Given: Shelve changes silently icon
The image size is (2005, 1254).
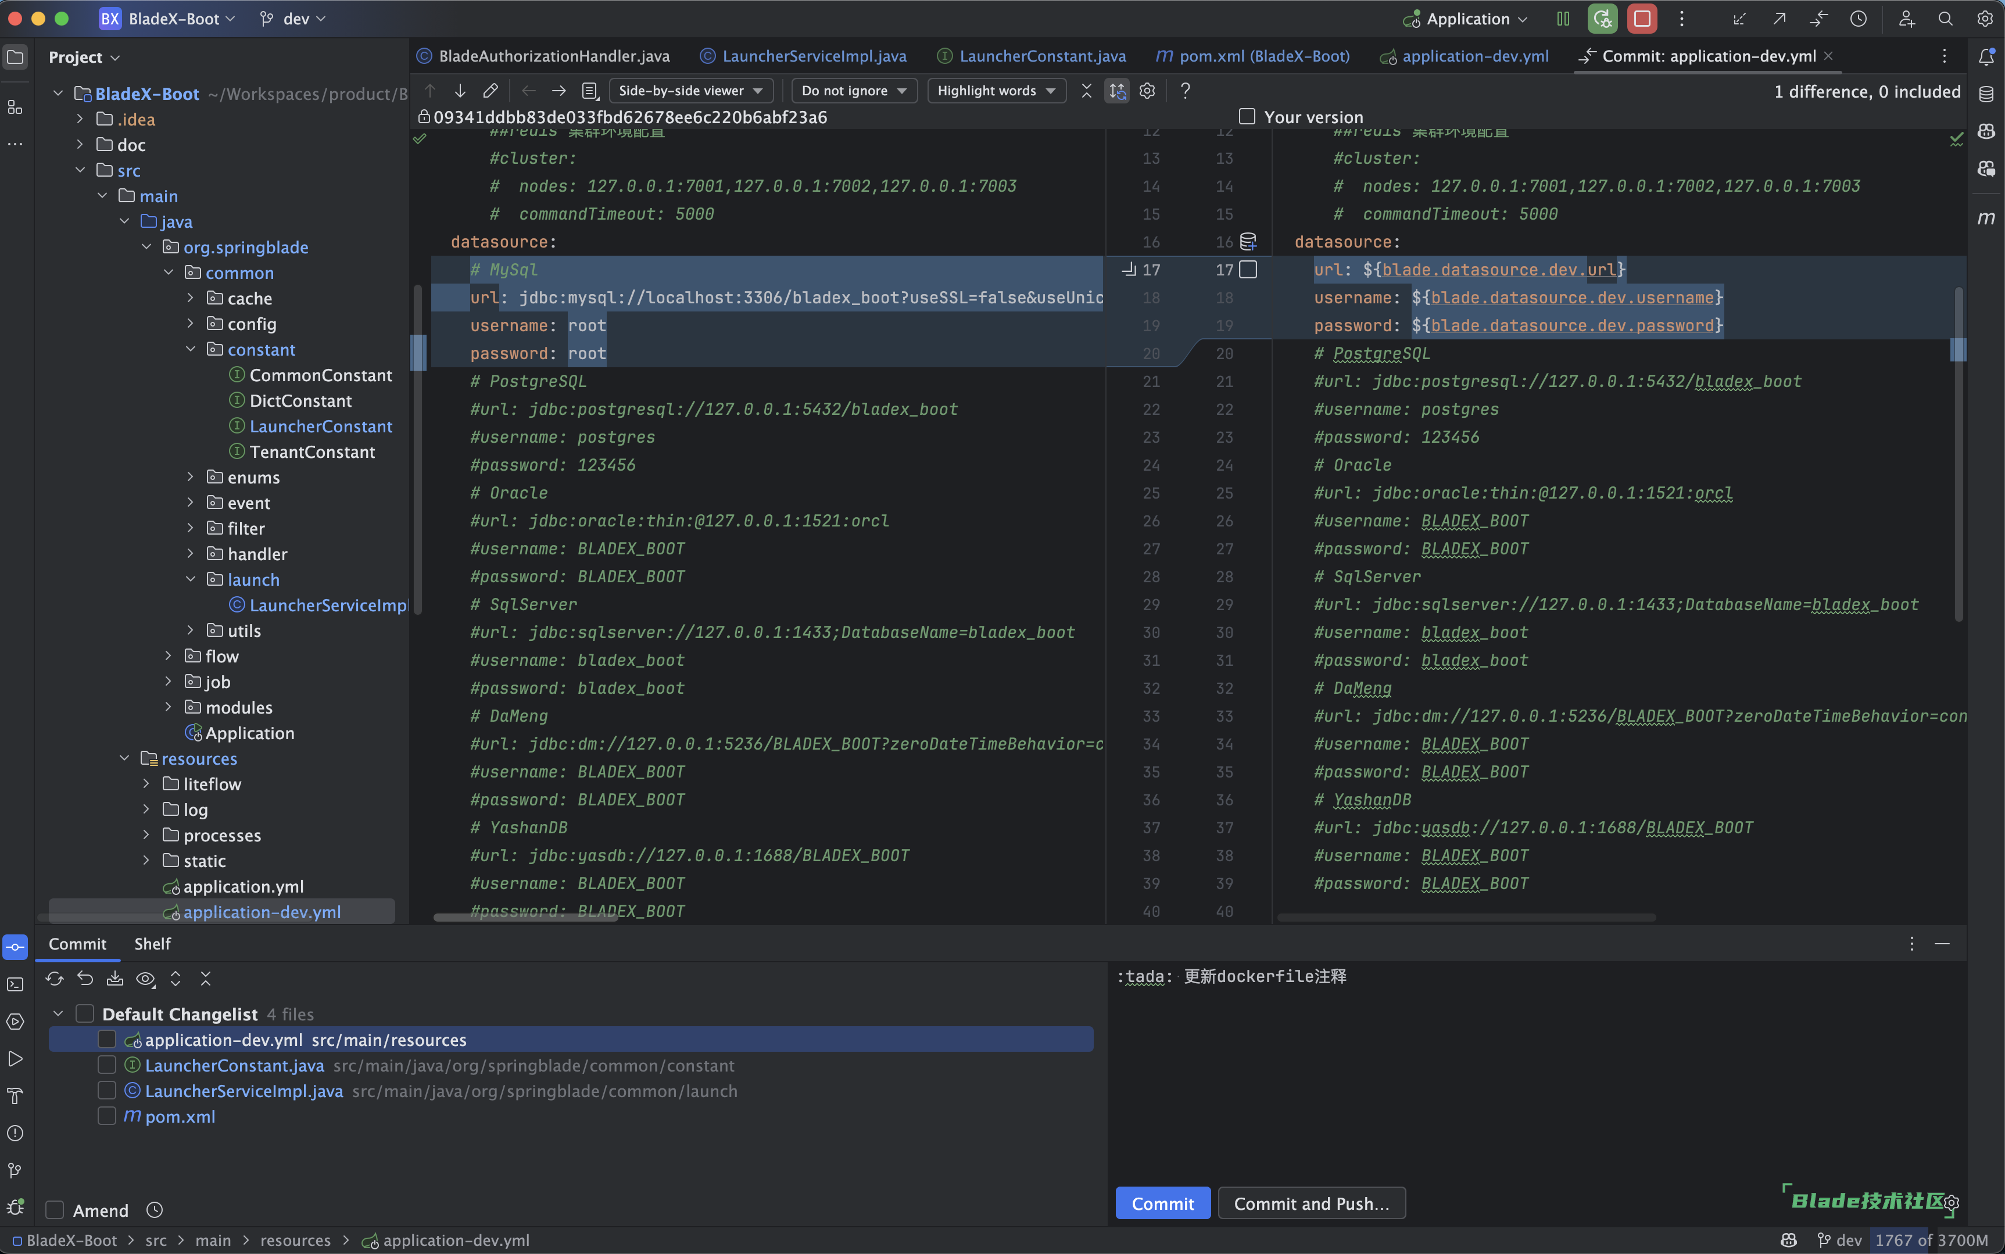Looking at the screenshot, I should point(115,979).
